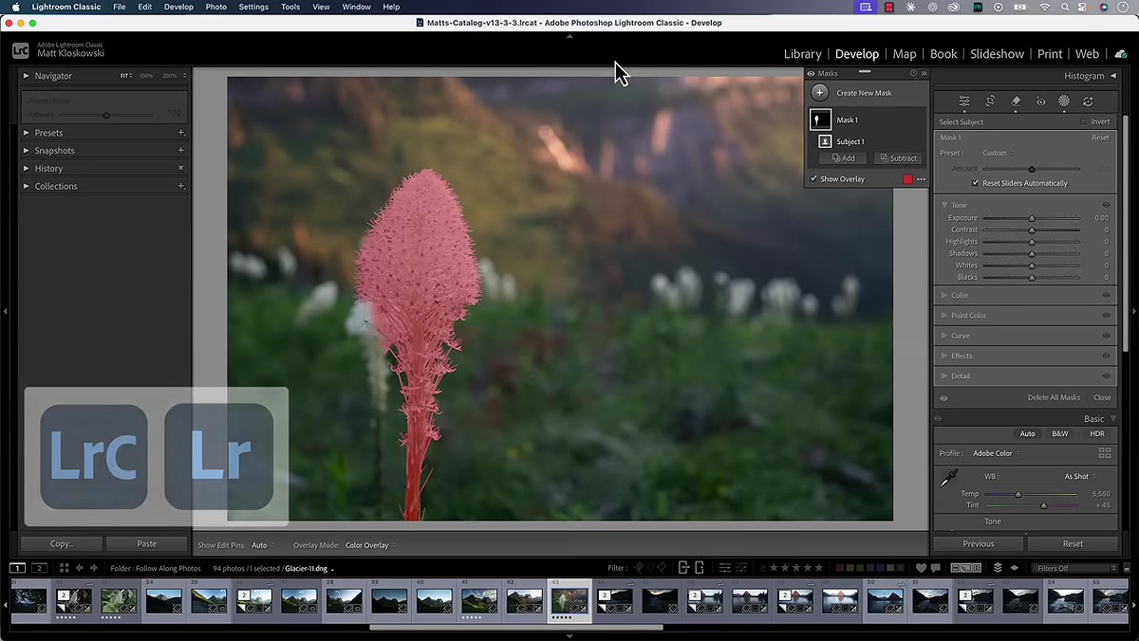Collapse the Masks panel with double-arrow icon

pos(924,73)
